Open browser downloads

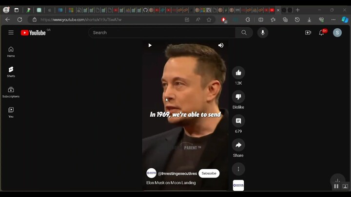pos(309,19)
